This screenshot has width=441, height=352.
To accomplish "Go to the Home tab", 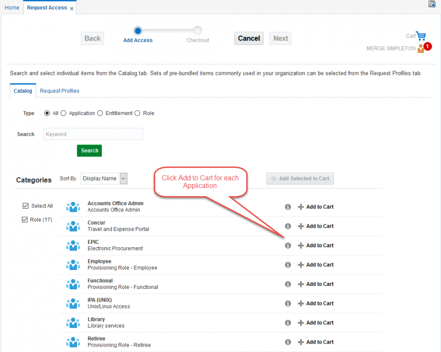I will point(12,8).
